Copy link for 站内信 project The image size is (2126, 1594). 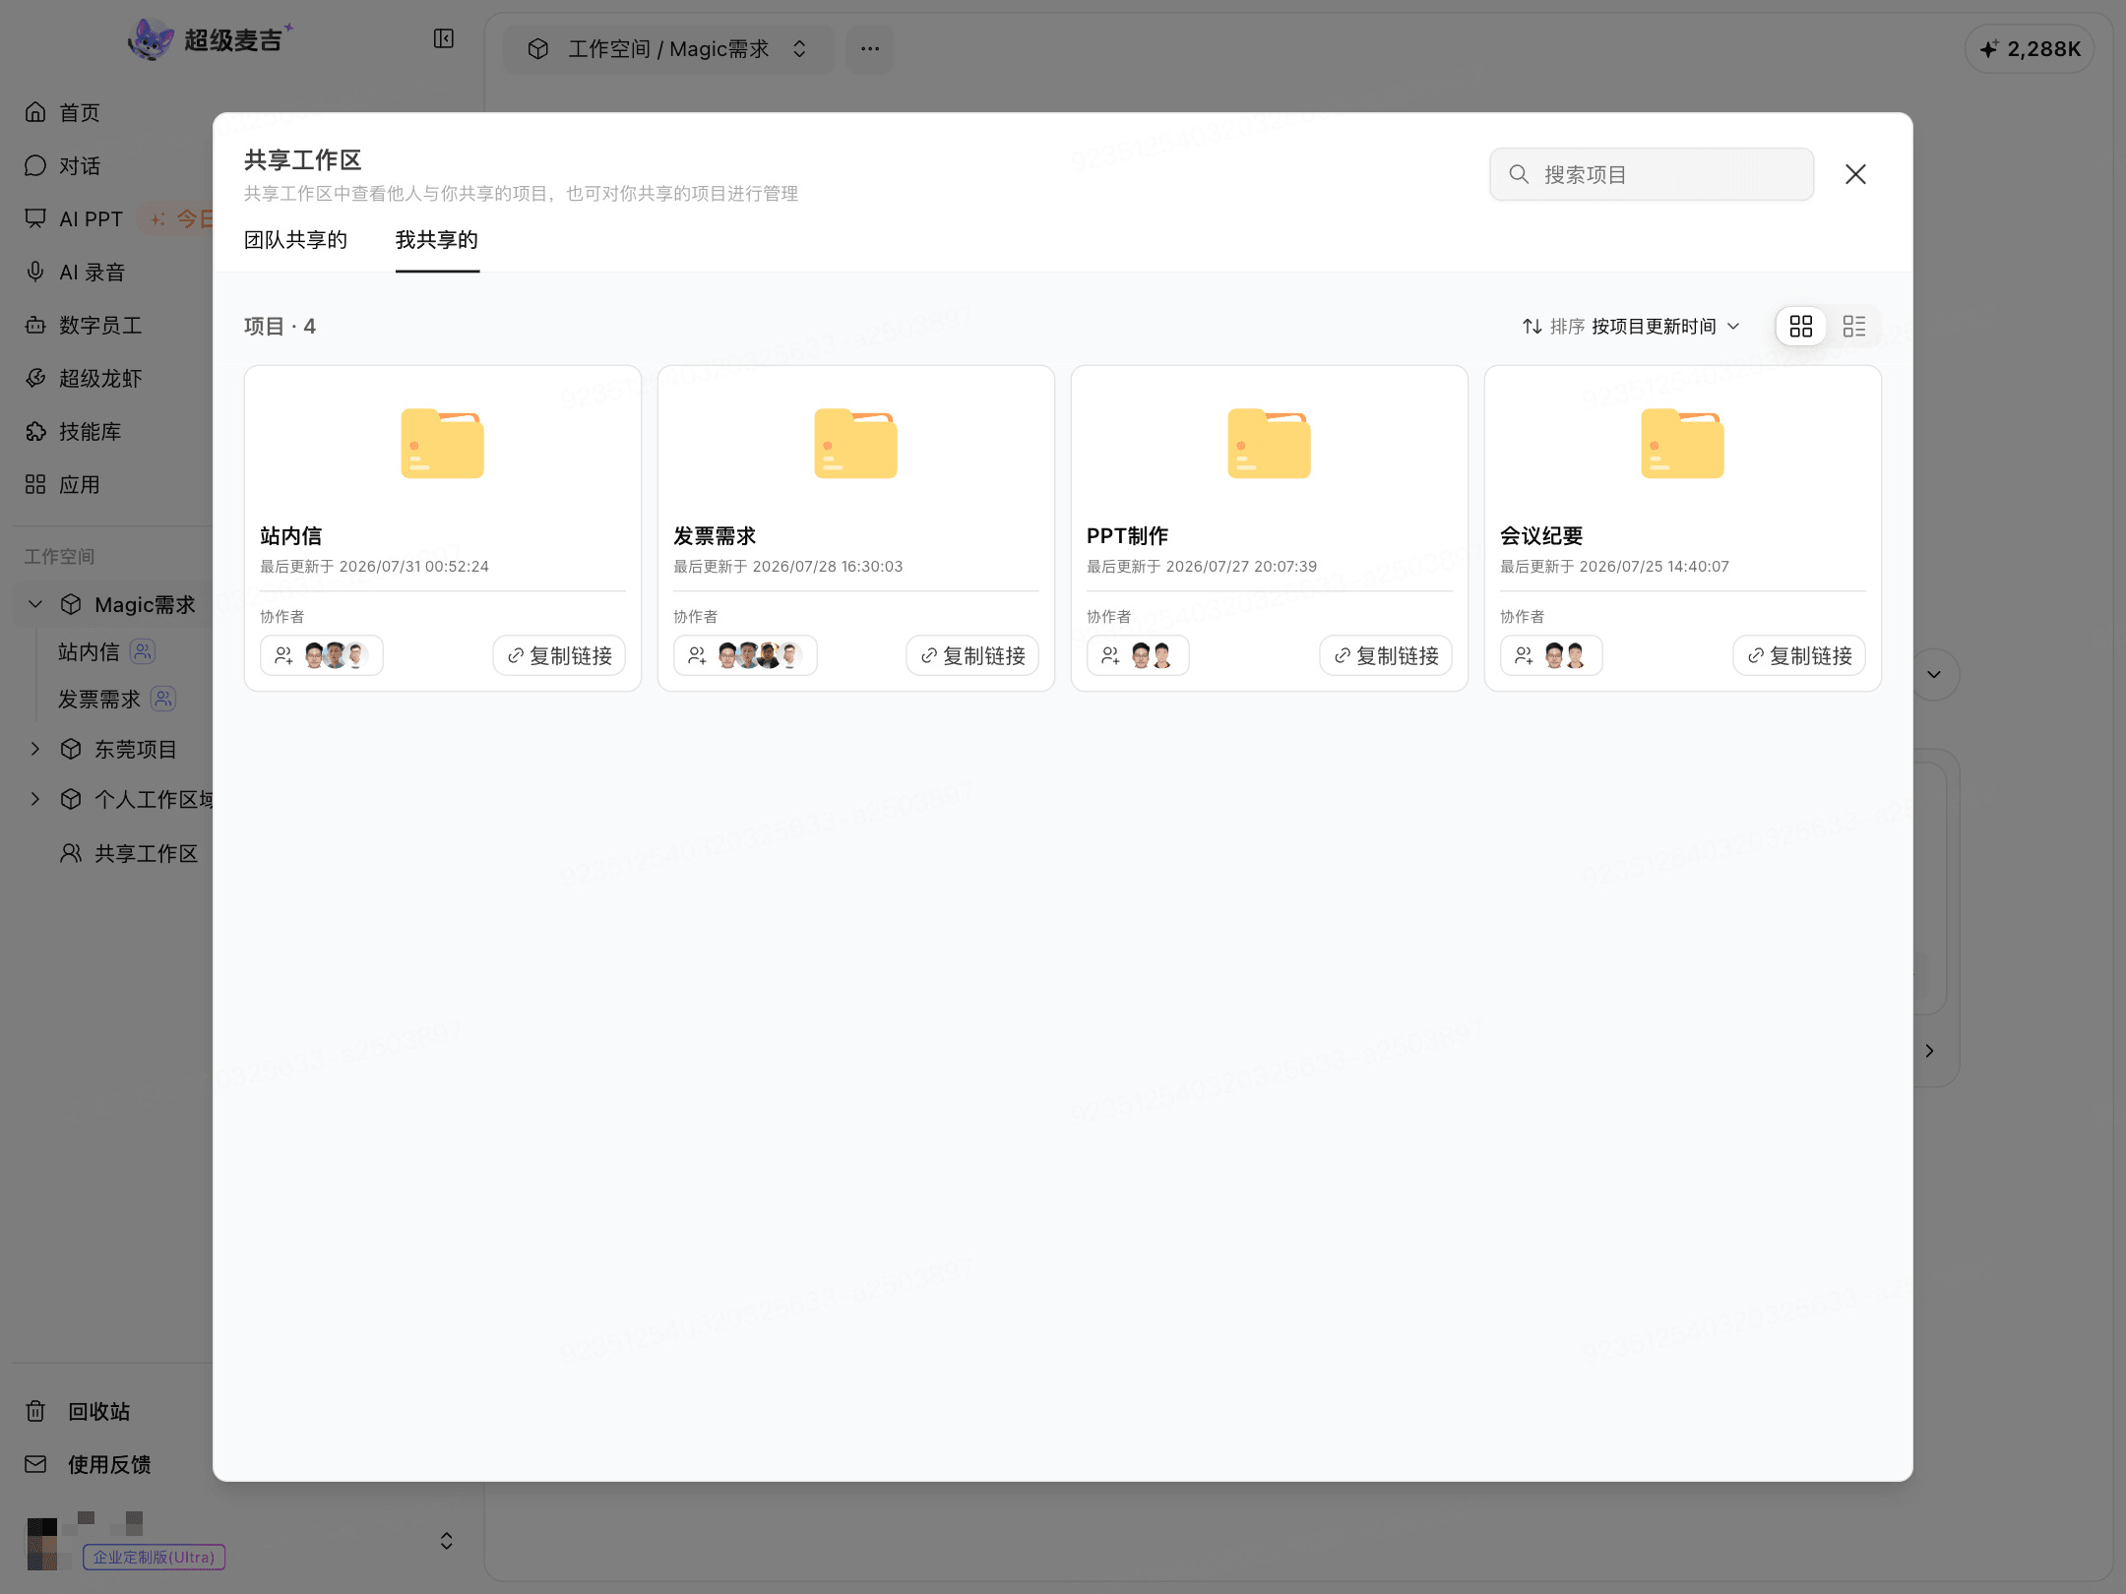(x=559, y=655)
